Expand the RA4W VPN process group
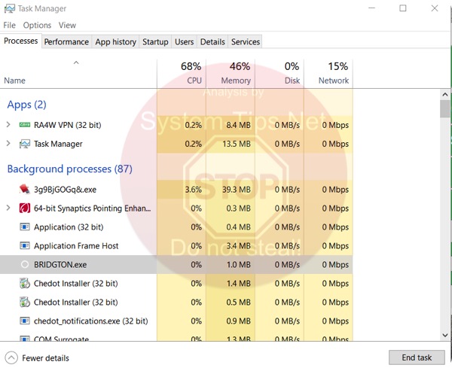The image size is (452, 368). coord(8,125)
